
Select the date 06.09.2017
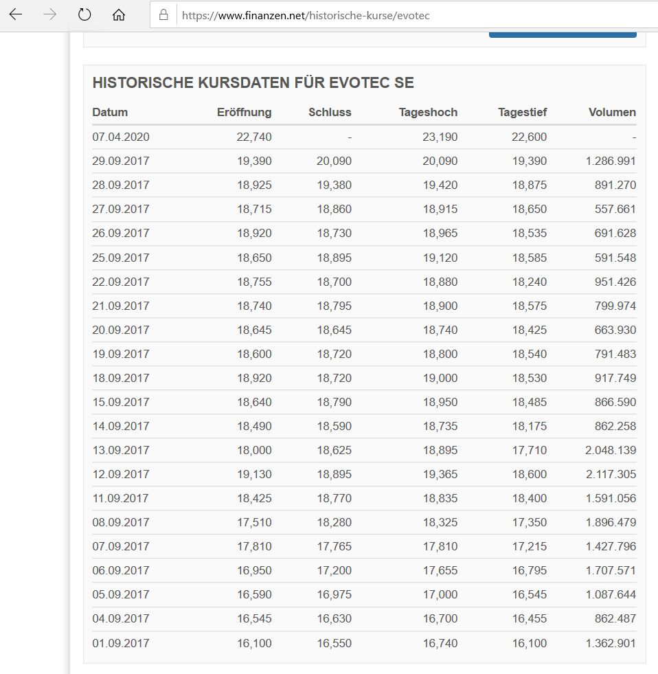pos(121,570)
